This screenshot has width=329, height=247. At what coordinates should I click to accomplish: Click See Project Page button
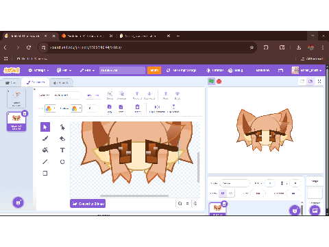click(182, 70)
